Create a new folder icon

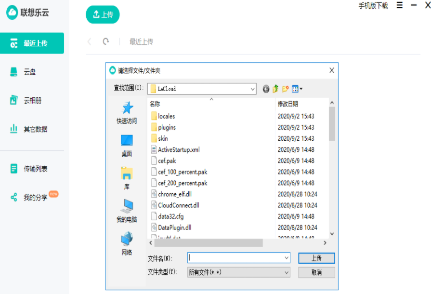(x=285, y=89)
